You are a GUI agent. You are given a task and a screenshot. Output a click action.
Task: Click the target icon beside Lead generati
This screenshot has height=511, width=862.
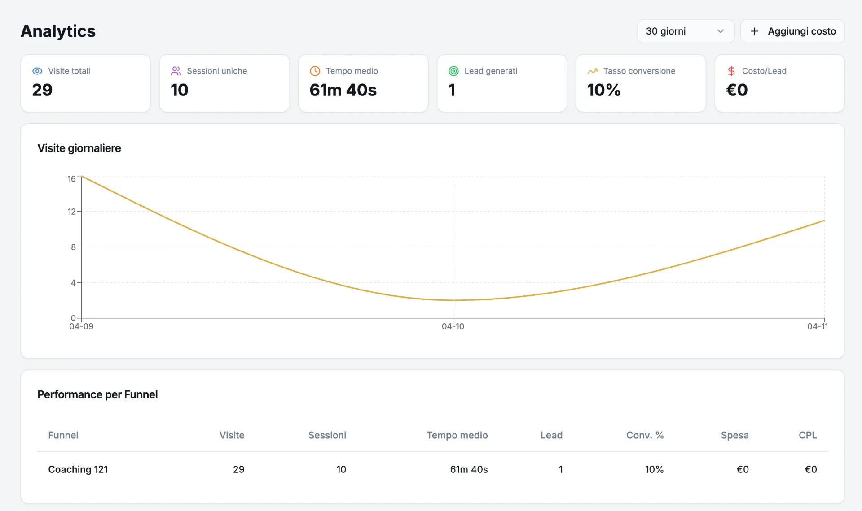454,71
